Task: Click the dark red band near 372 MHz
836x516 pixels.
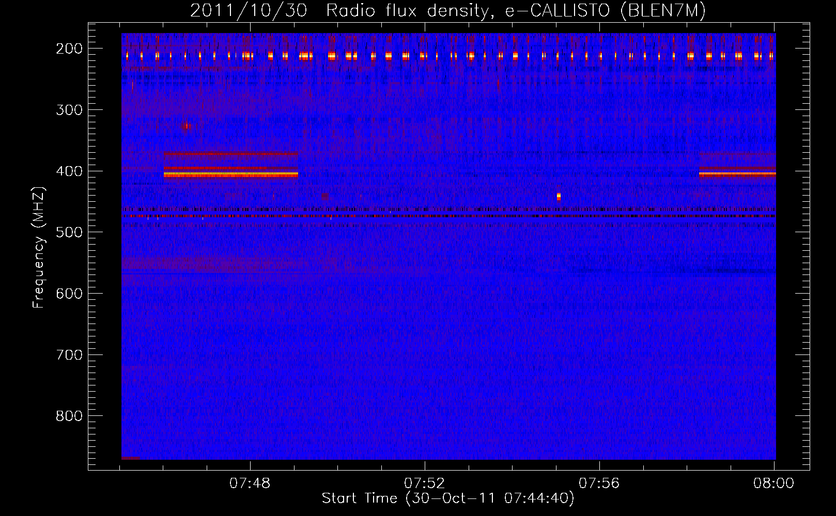Action: click(231, 154)
